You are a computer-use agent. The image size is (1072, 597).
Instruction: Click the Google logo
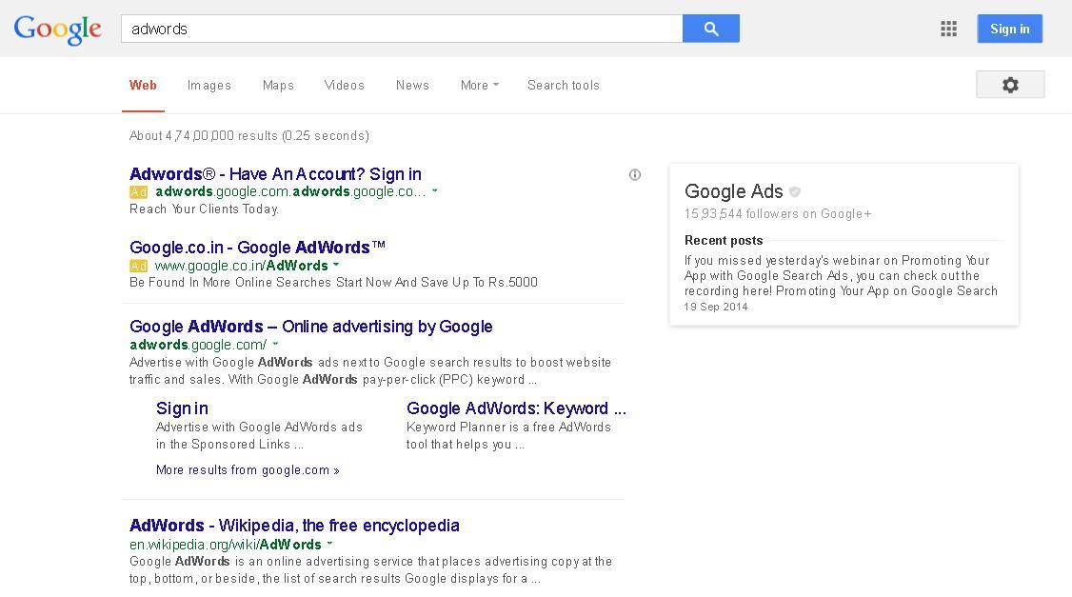click(x=57, y=30)
